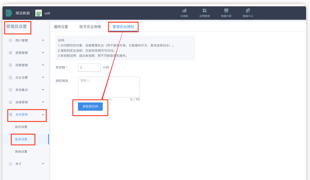Click the 有效期 hours input field
The width and height of the screenshot is (310, 180).
coord(89,67)
